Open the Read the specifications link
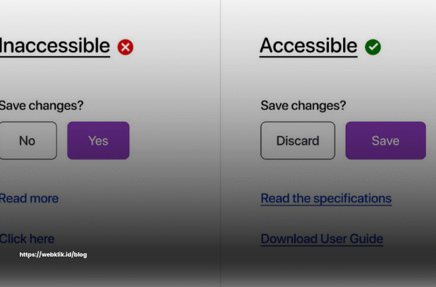The image size is (436, 287). coord(326,199)
